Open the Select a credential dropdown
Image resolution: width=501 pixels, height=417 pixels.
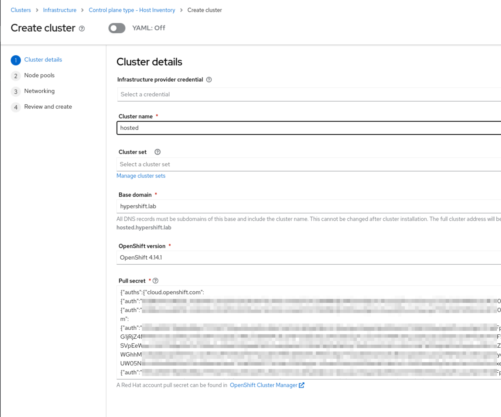click(309, 94)
